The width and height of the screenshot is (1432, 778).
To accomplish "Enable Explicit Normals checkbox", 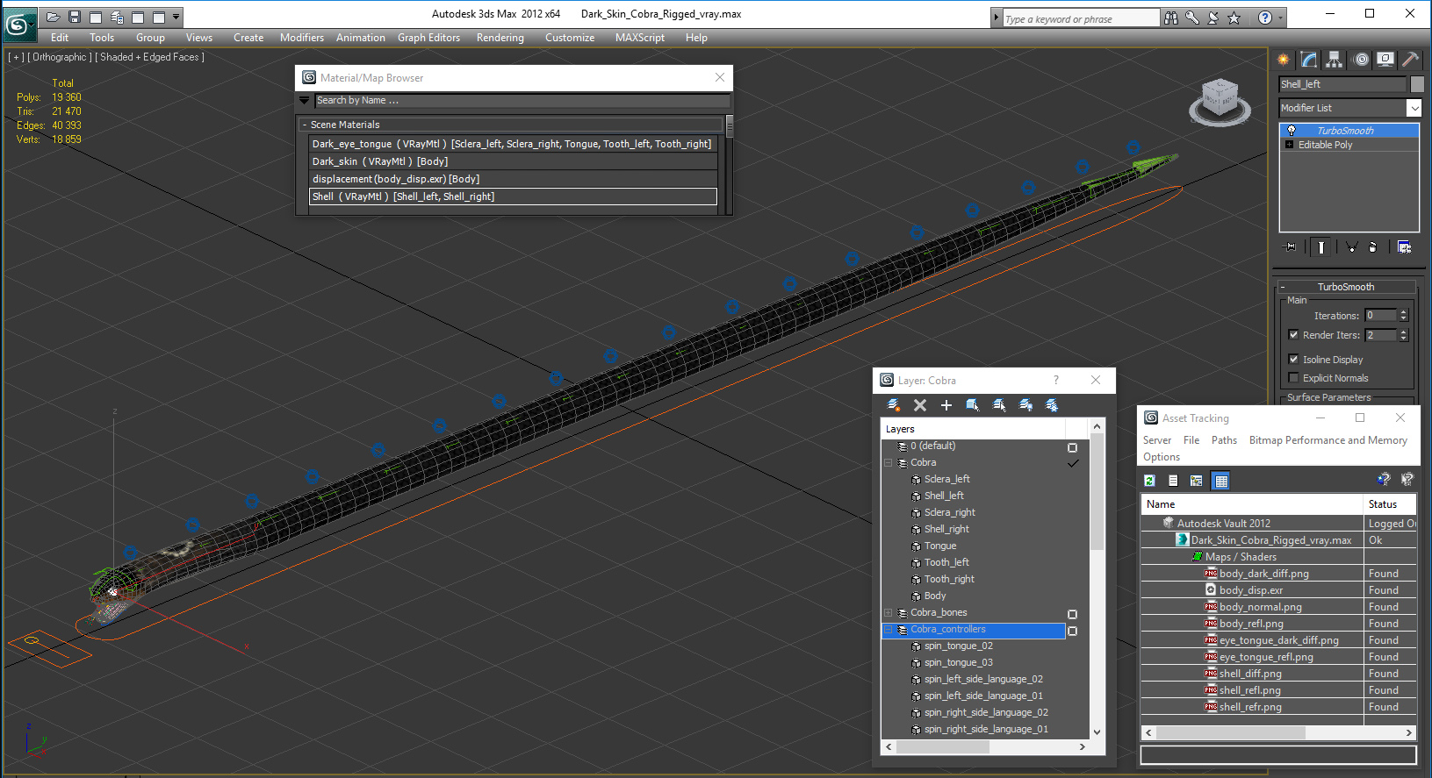I will 1293,378.
